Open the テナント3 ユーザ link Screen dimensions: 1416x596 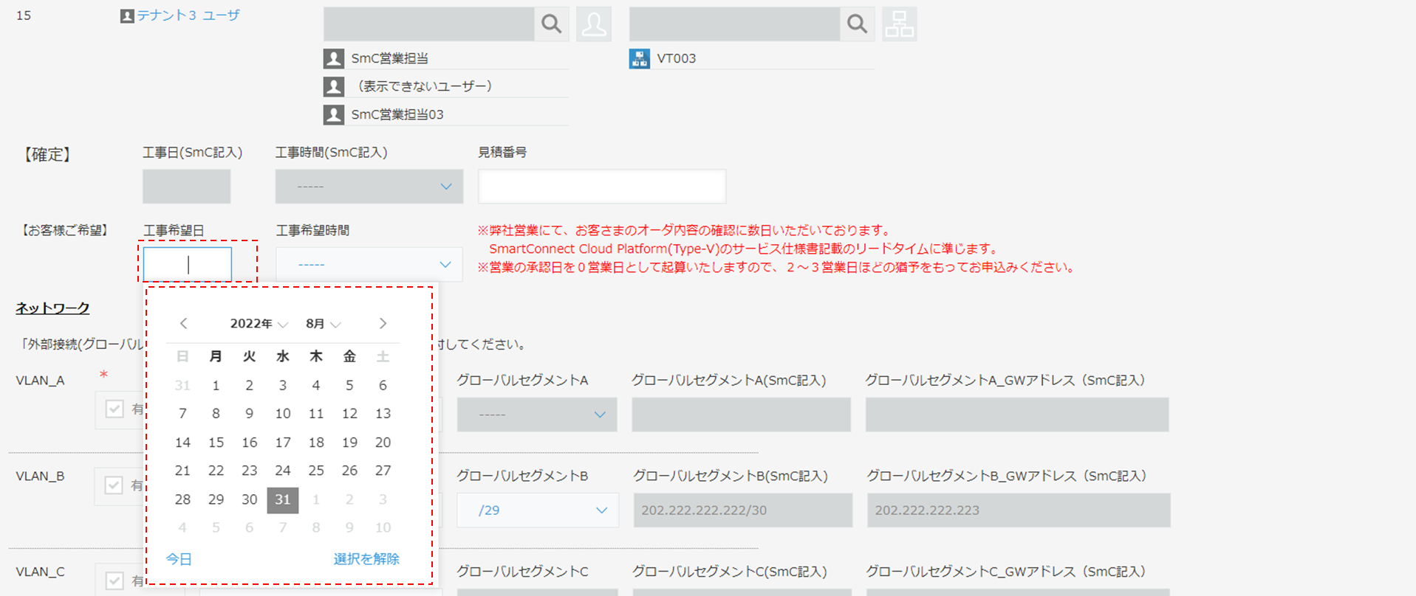pyautogui.click(x=188, y=15)
